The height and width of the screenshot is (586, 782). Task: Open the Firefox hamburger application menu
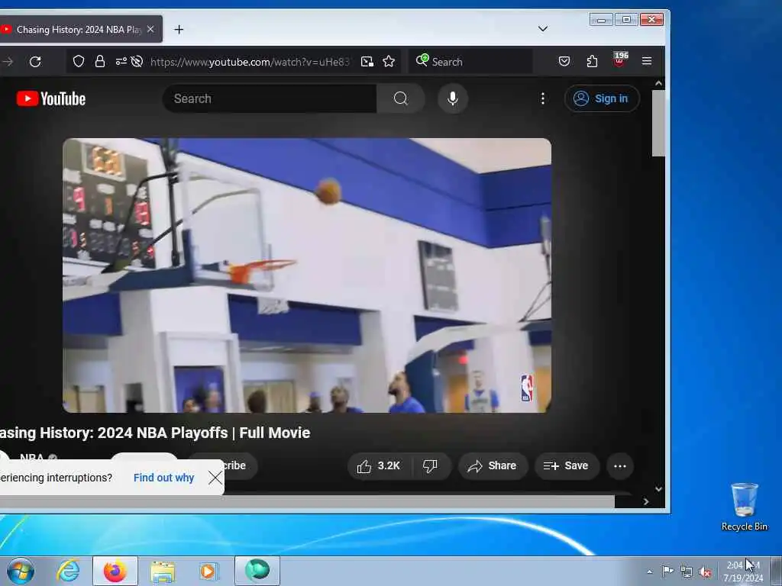pyautogui.click(x=647, y=61)
